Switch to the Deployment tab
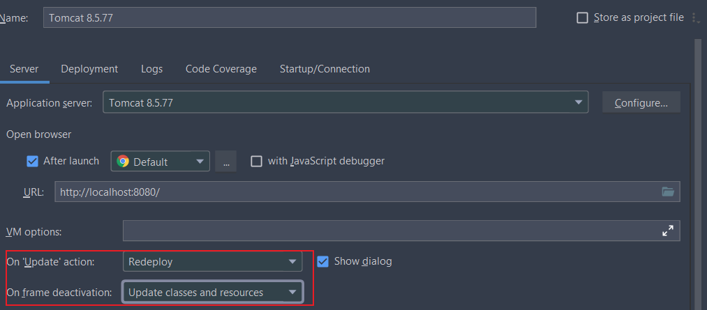 click(89, 69)
